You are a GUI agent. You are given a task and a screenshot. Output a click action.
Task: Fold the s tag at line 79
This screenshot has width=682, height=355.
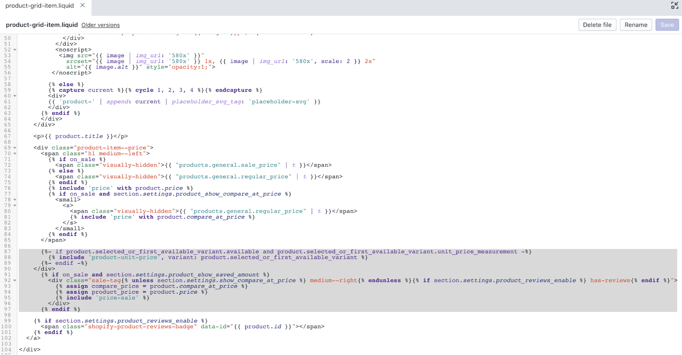click(x=15, y=205)
